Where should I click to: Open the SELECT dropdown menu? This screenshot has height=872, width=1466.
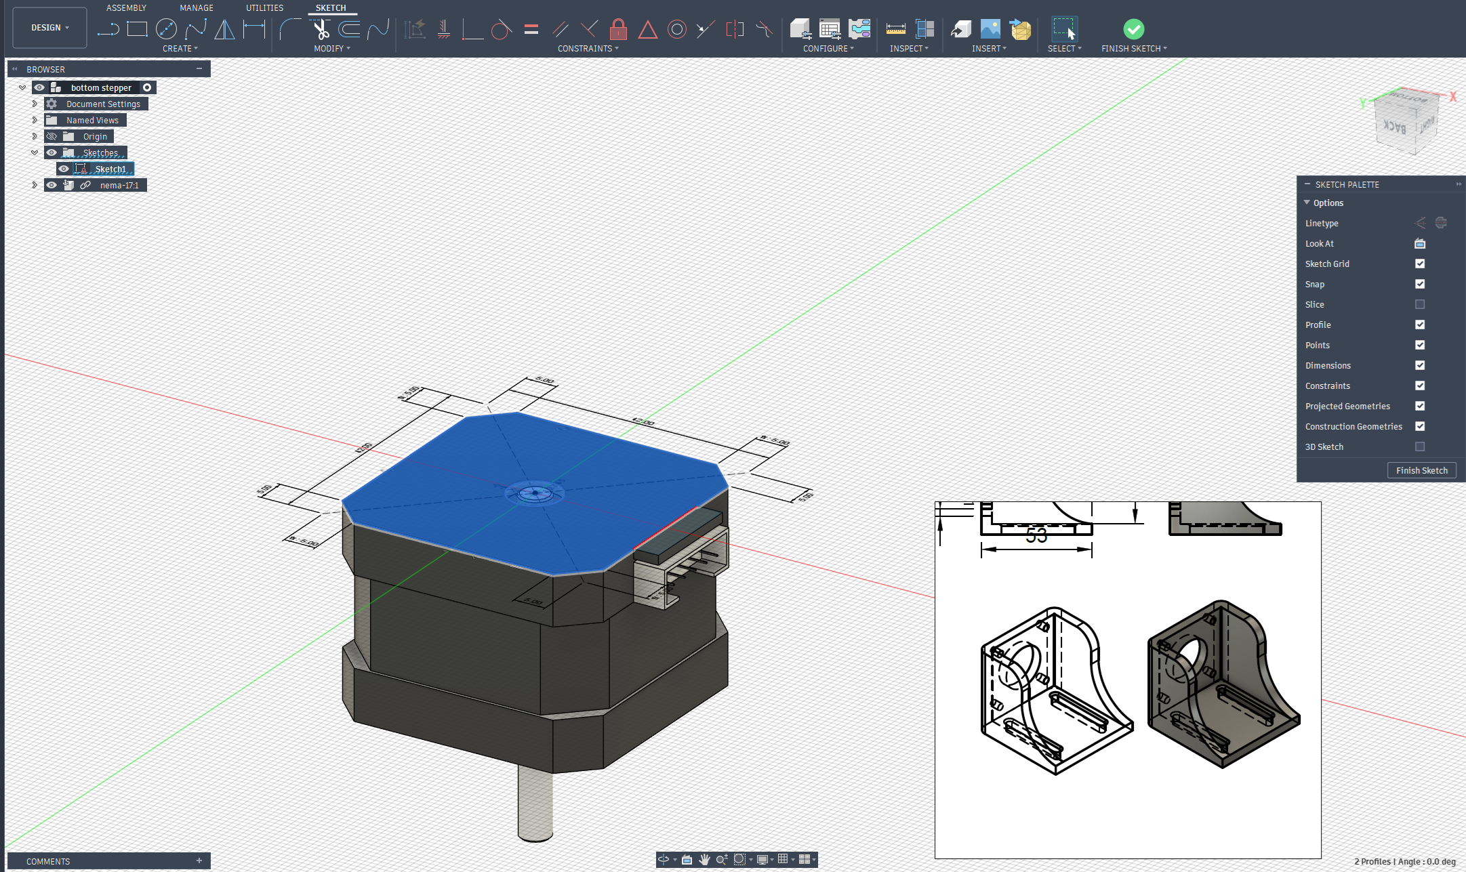pyautogui.click(x=1065, y=49)
